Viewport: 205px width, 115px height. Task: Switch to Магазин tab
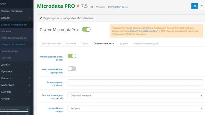71,43
